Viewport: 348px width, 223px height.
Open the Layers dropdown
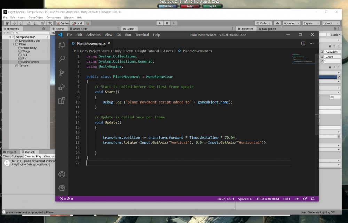point(311,23)
